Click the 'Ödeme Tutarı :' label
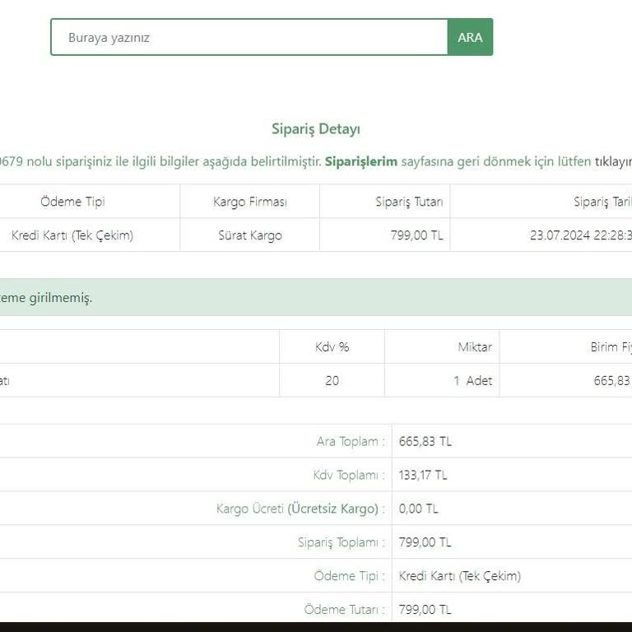The width and height of the screenshot is (632, 632). 345,610
